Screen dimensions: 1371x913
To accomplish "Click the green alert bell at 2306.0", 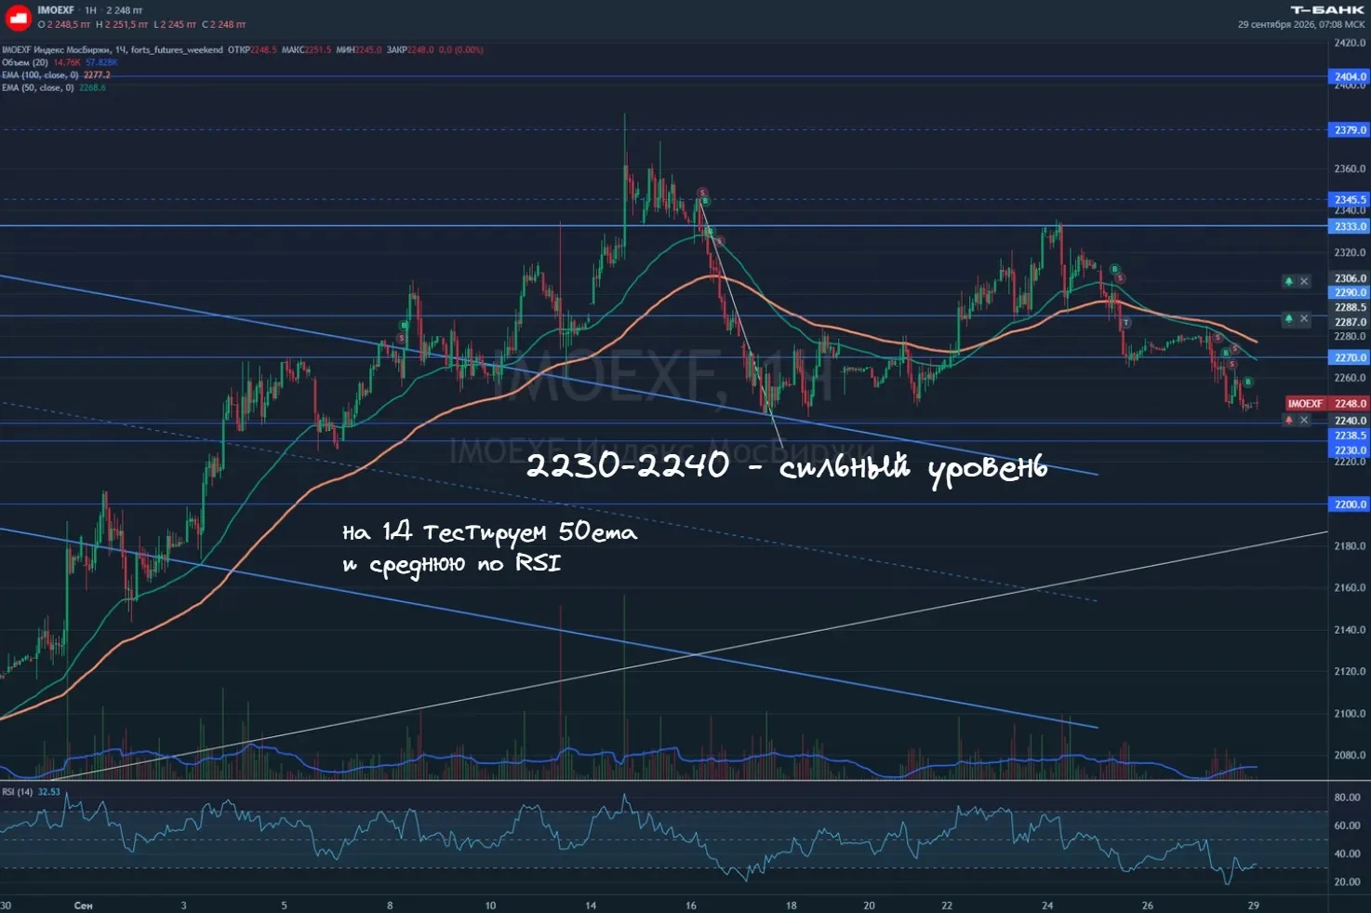I will [x=1289, y=281].
